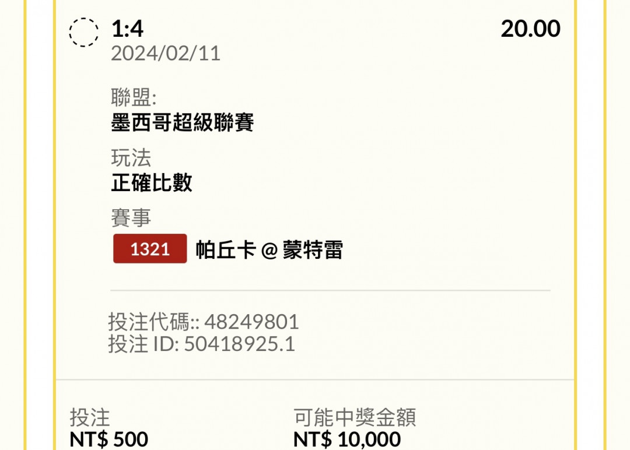Open the 墨西哥超級聯賽 league name
630x450 pixels.
coord(183,122)
